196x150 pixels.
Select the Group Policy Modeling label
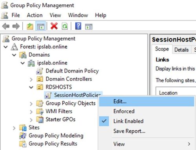(56, 135)
